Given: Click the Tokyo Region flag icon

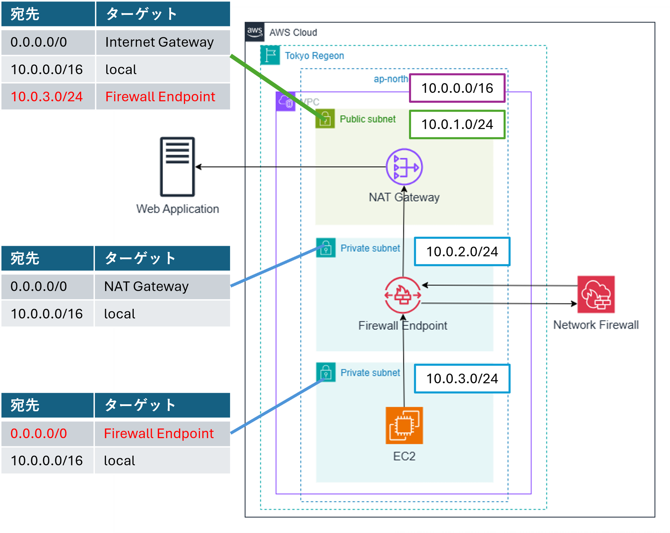Looking at the screenshot, I should tap(270, 55).
